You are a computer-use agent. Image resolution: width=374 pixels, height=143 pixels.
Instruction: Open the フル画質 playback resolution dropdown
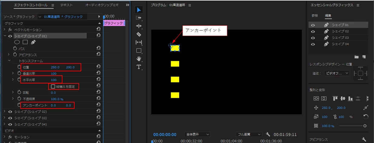(249, 134)
